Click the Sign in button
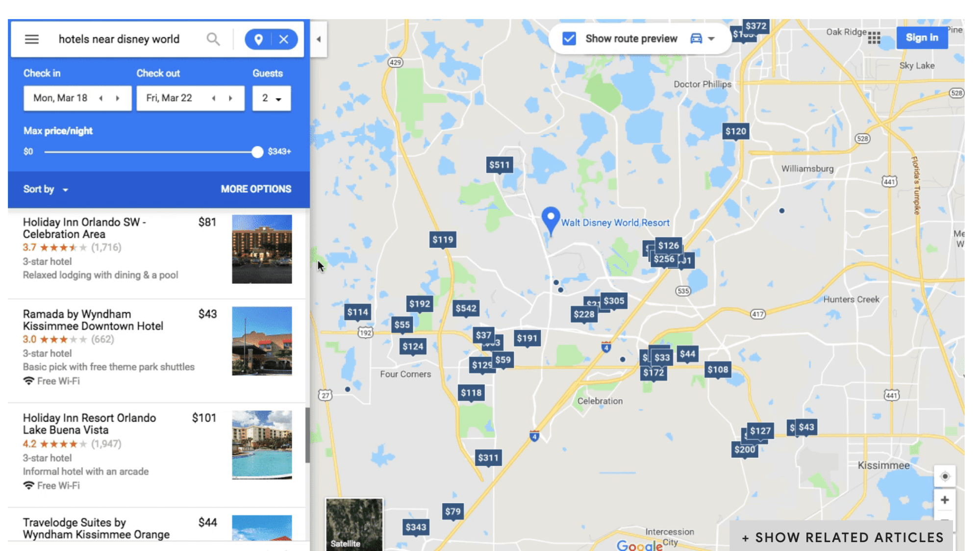Viewport: 980px width, 551px height. pyautogui.click(x=922, y=38)
